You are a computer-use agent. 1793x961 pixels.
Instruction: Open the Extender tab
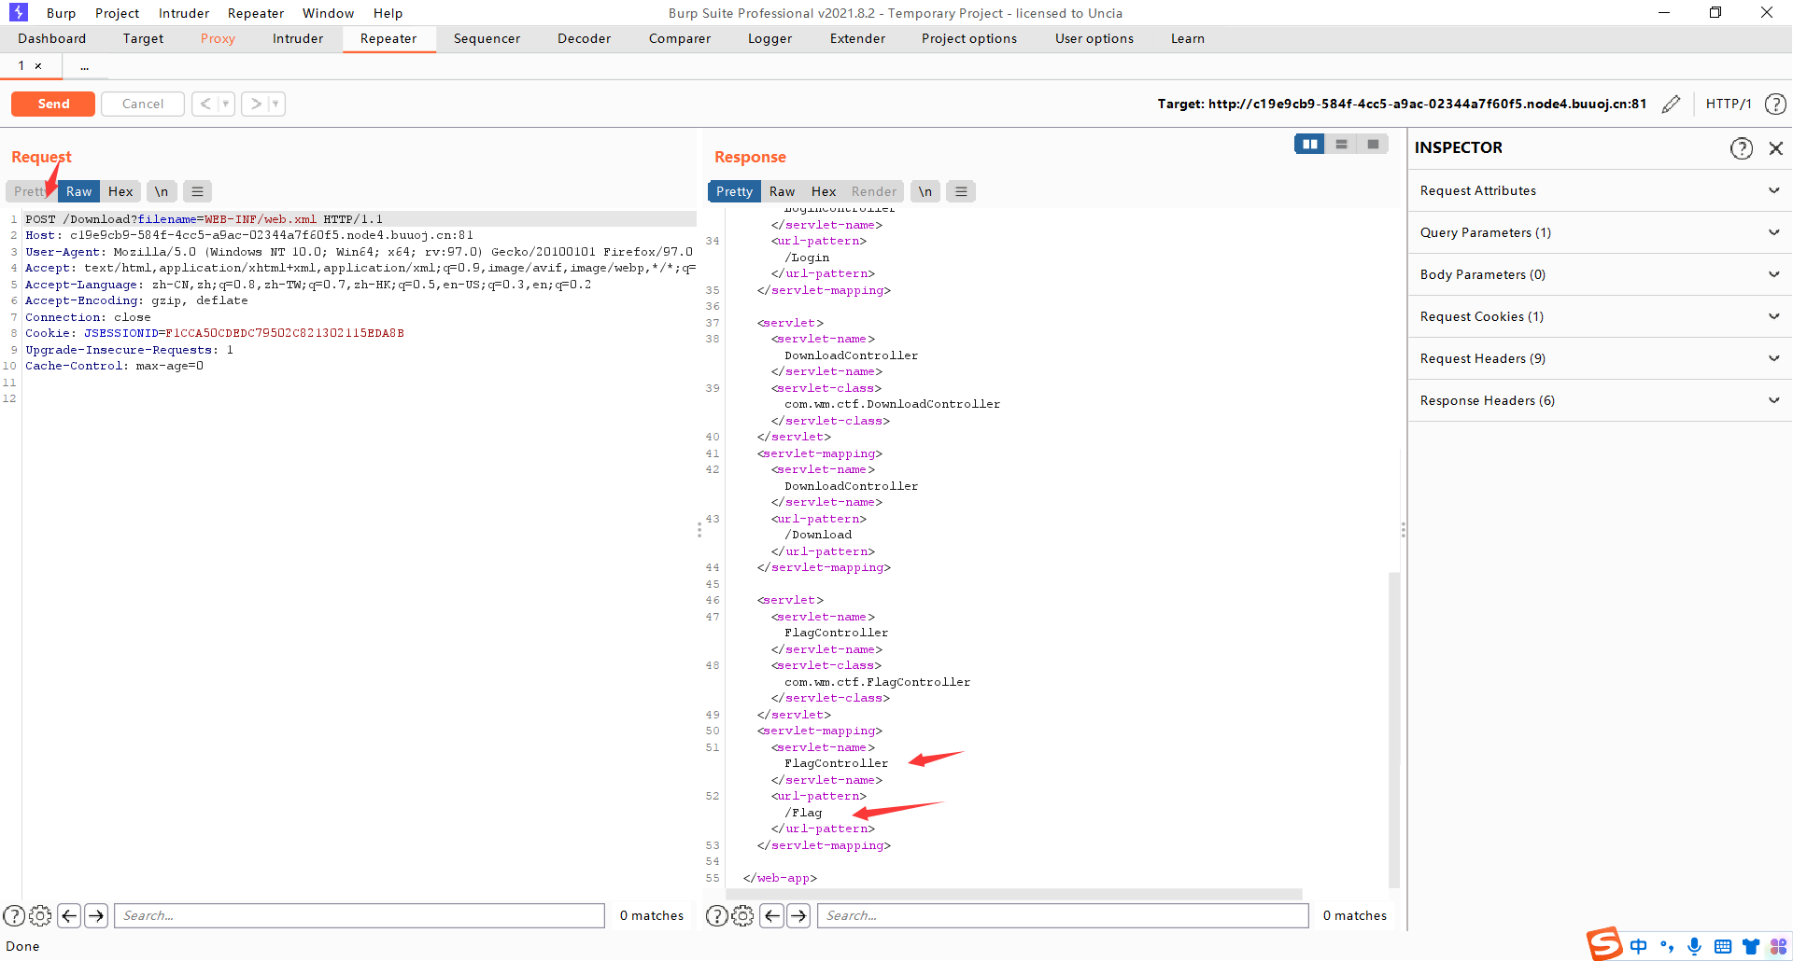pyautogui.click(x=857, y=38)
